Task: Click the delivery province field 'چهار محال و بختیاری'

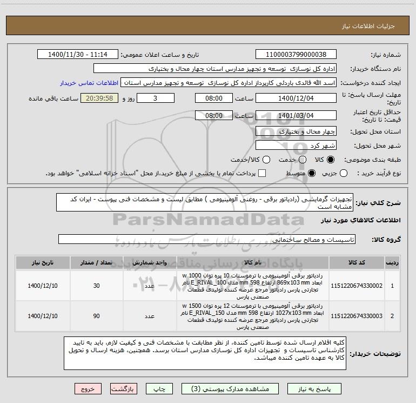Action: coord(296,131)
